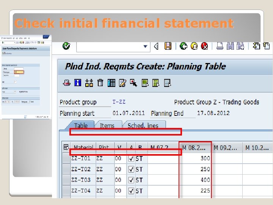Cancel with the red X icon

pos(204,46)
